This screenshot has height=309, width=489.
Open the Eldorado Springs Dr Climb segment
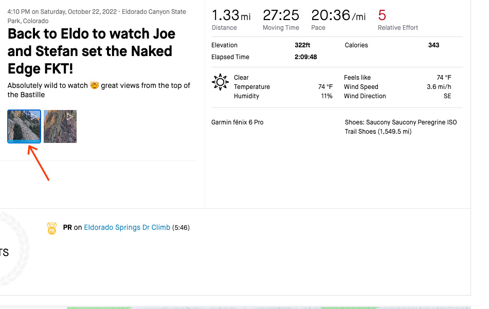[x=127, y=227]
